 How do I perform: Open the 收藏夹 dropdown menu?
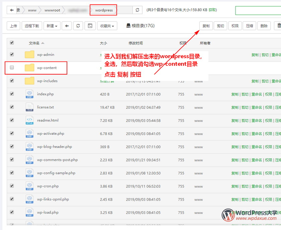(x=107, y=26)
